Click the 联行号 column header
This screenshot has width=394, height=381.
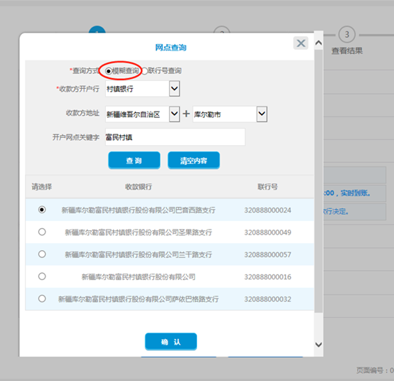point(267,187)
